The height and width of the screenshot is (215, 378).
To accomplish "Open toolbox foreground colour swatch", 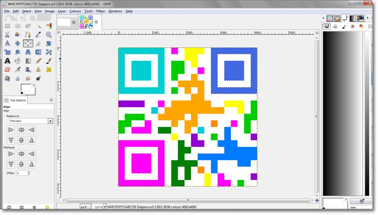I will (26, 88).
